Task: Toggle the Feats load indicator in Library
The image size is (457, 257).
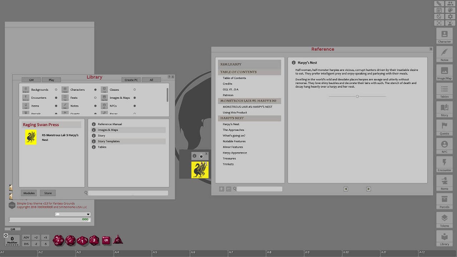Action: coord(95,97)
